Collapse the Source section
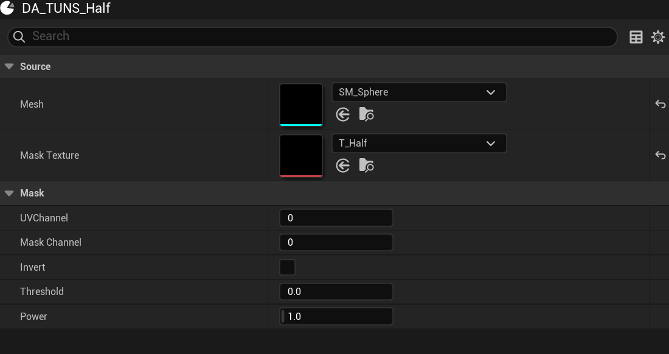 pyautogui.click(x=9, y=66)
